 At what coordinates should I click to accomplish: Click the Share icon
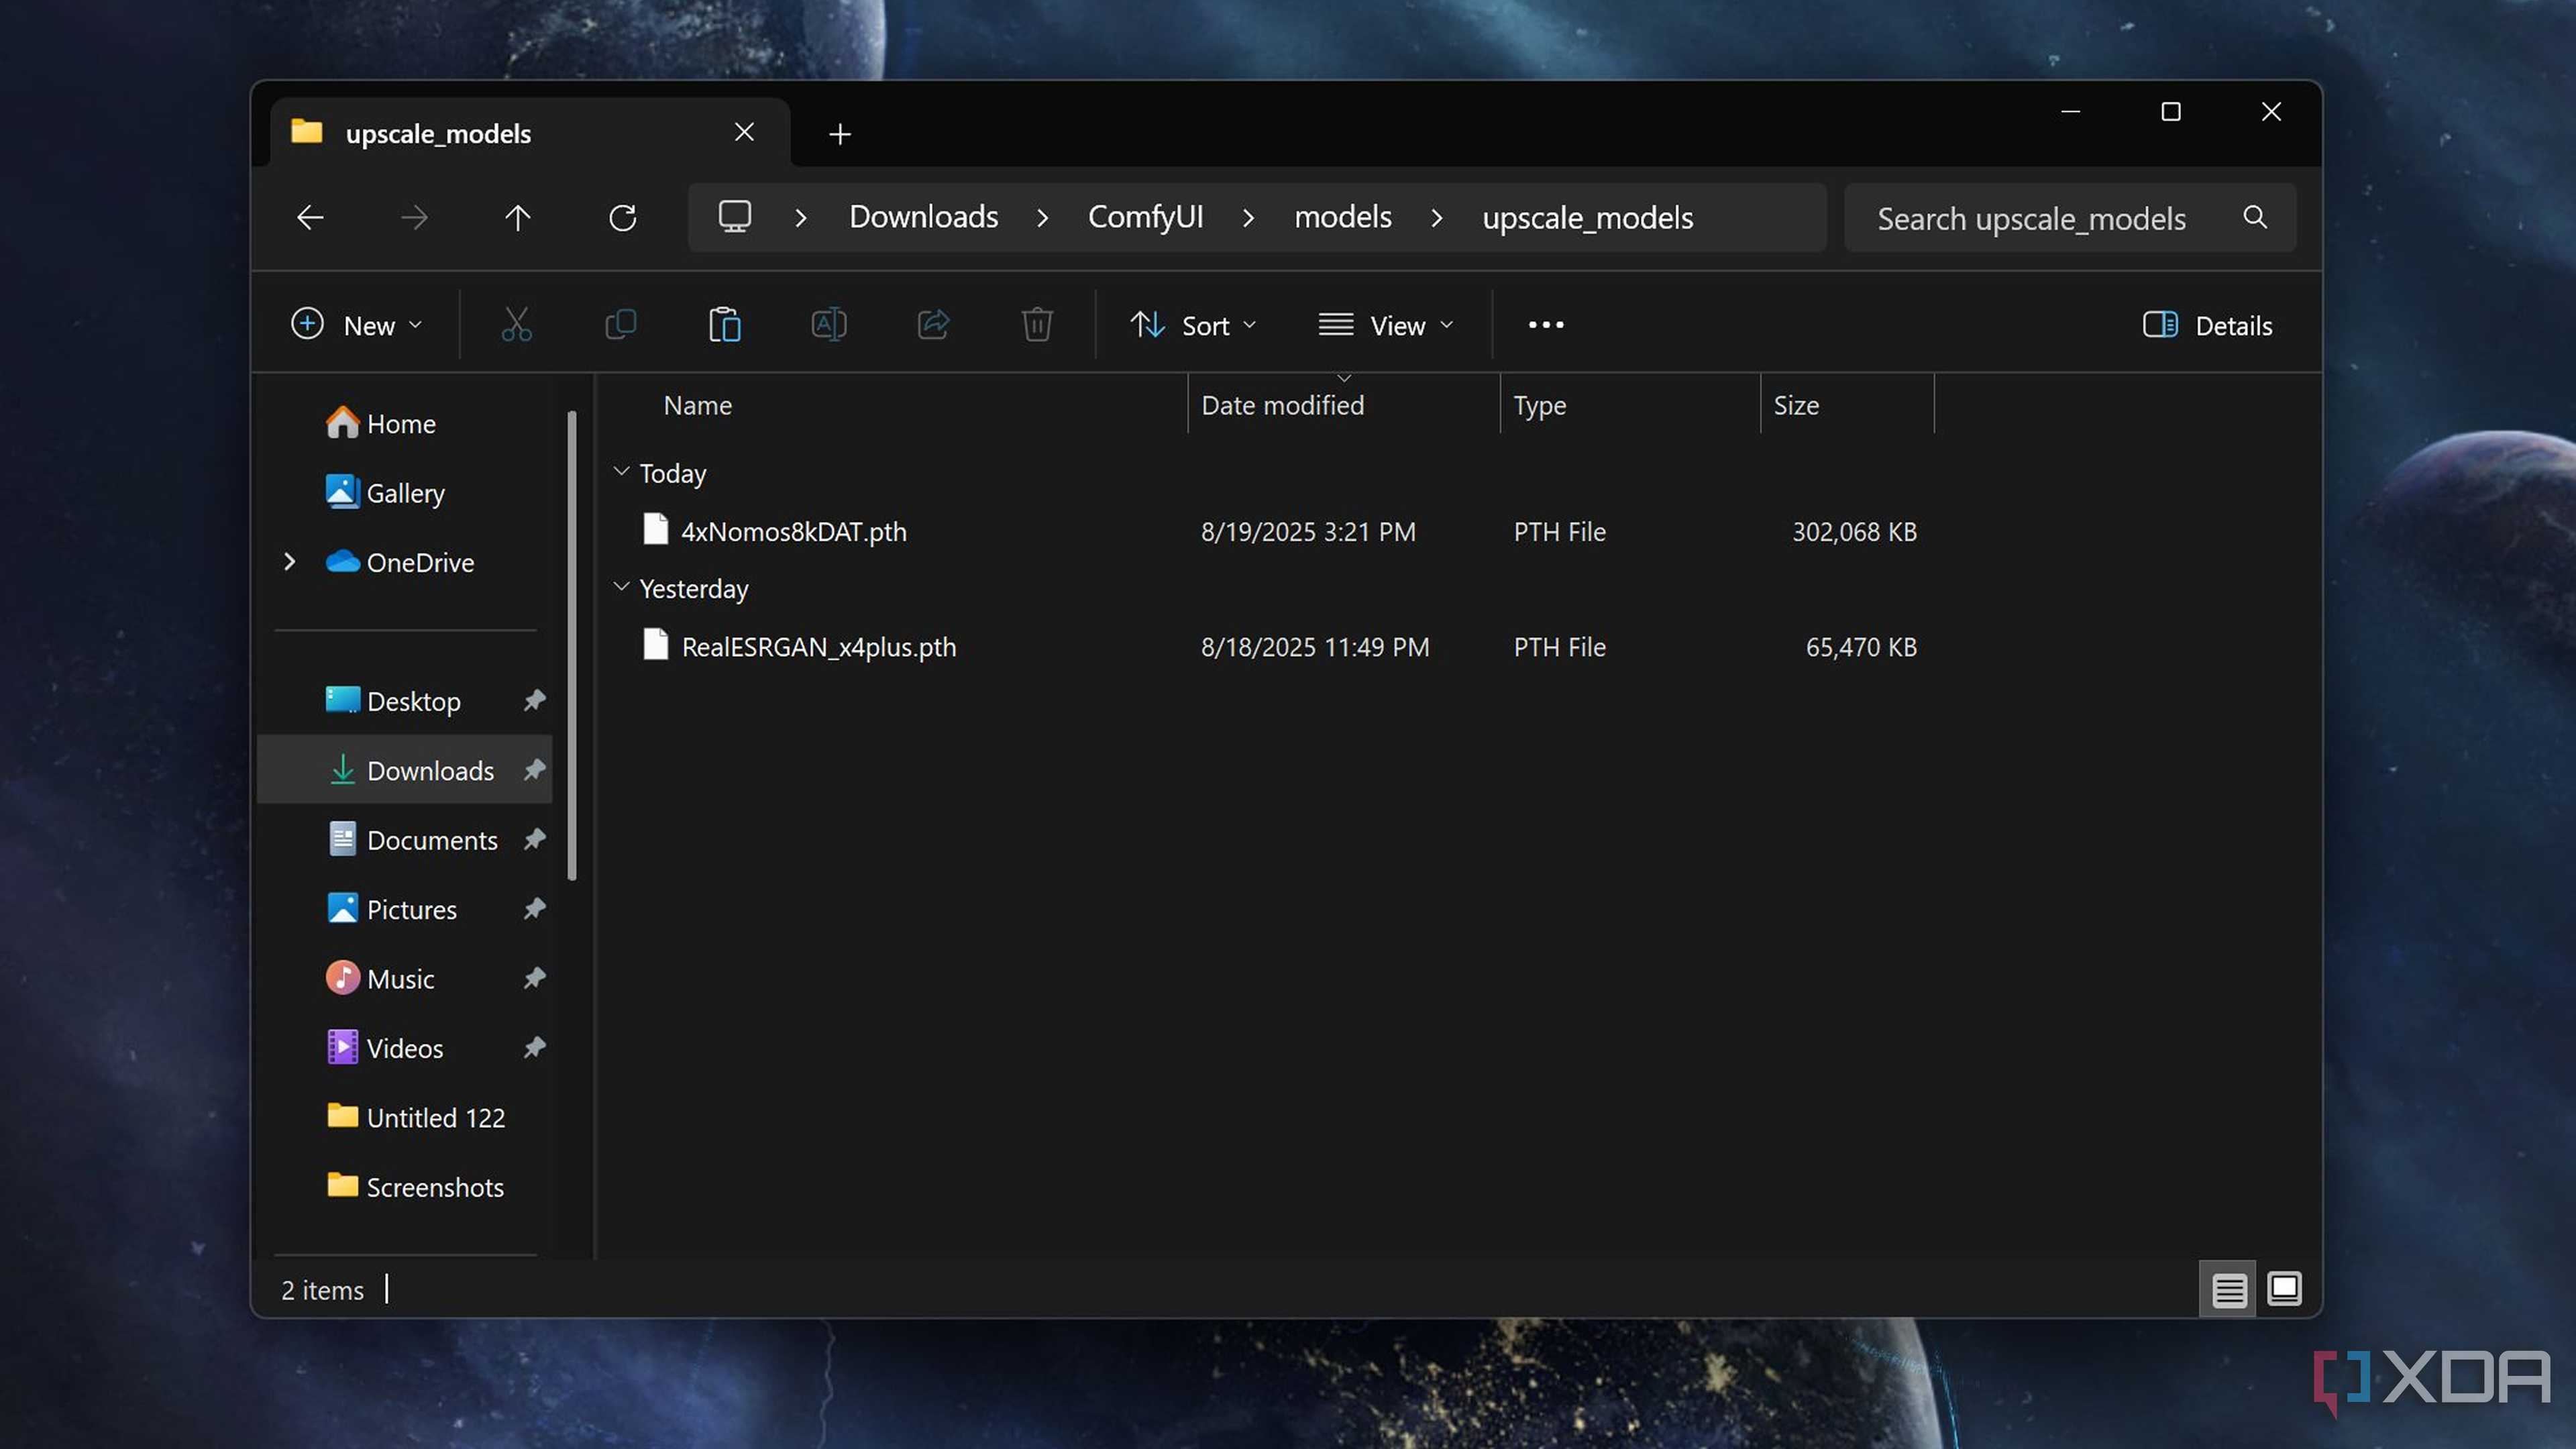[933, 325]
